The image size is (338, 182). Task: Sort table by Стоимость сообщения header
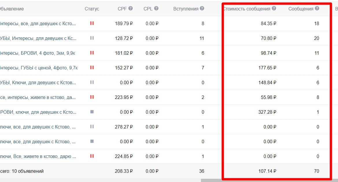coord(247,9)
